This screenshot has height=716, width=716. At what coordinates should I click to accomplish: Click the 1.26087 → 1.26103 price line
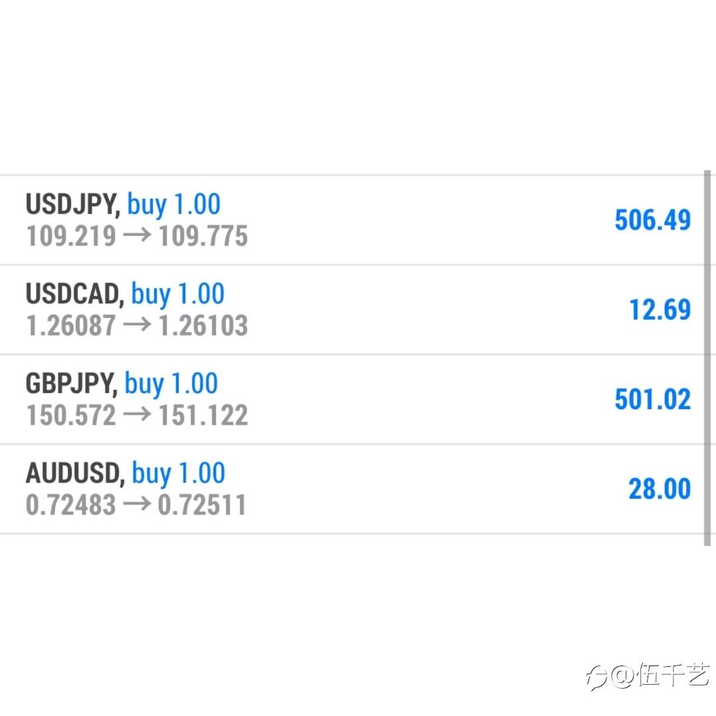pos(137,325)
